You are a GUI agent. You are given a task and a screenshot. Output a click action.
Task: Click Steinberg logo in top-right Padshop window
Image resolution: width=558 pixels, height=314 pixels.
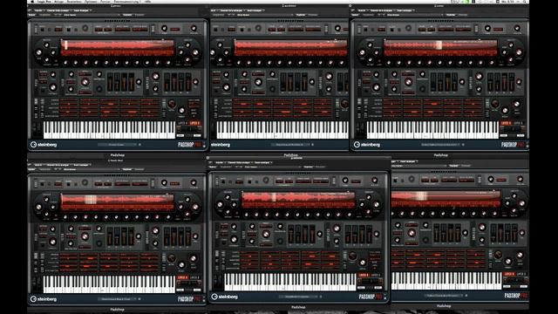click(367, 145)
